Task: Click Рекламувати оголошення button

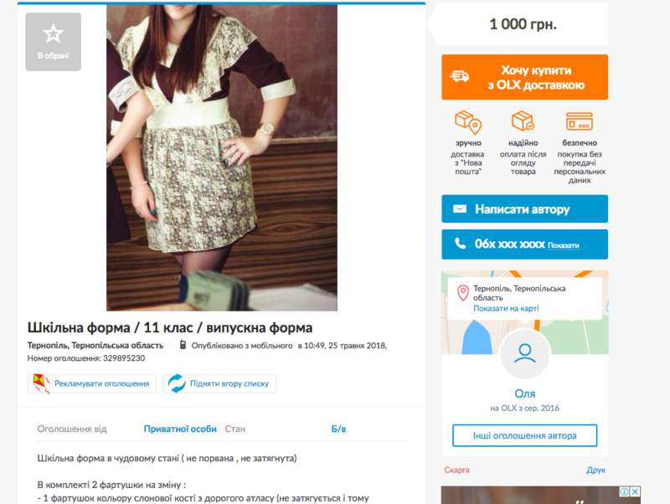Action: [92, 383]
